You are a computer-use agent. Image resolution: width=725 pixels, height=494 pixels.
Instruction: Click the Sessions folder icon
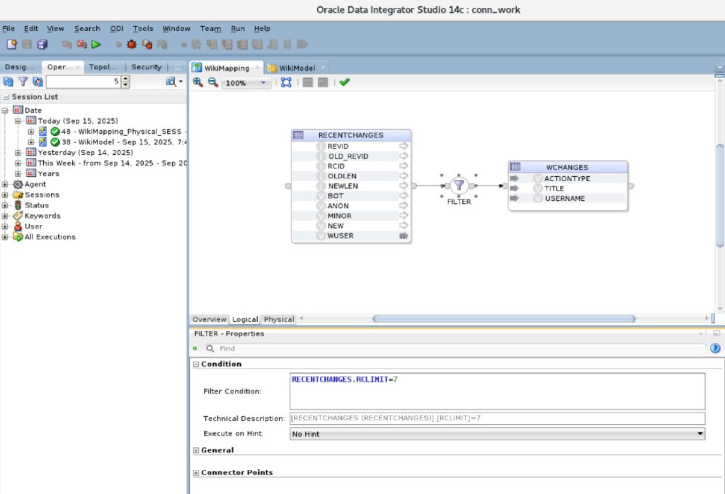pos(18,195)
